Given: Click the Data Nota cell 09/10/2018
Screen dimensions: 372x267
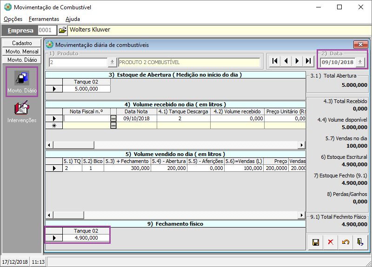Looking at the screenshot, I should click(x=136, y=118).
